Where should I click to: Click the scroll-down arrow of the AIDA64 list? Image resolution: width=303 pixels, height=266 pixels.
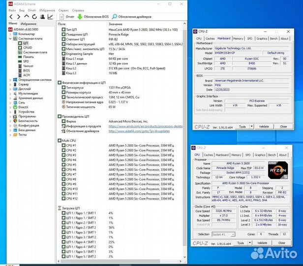pyautogui.click(x=184, y=257)
